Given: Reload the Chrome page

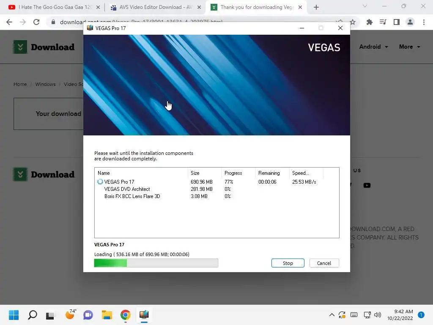Looking at the screenshot, I should point(36,22).
